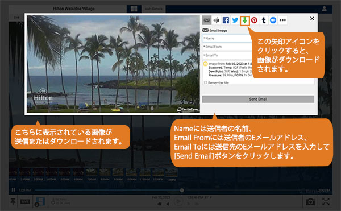Click the share icon beside the envelope

point(216,20)
